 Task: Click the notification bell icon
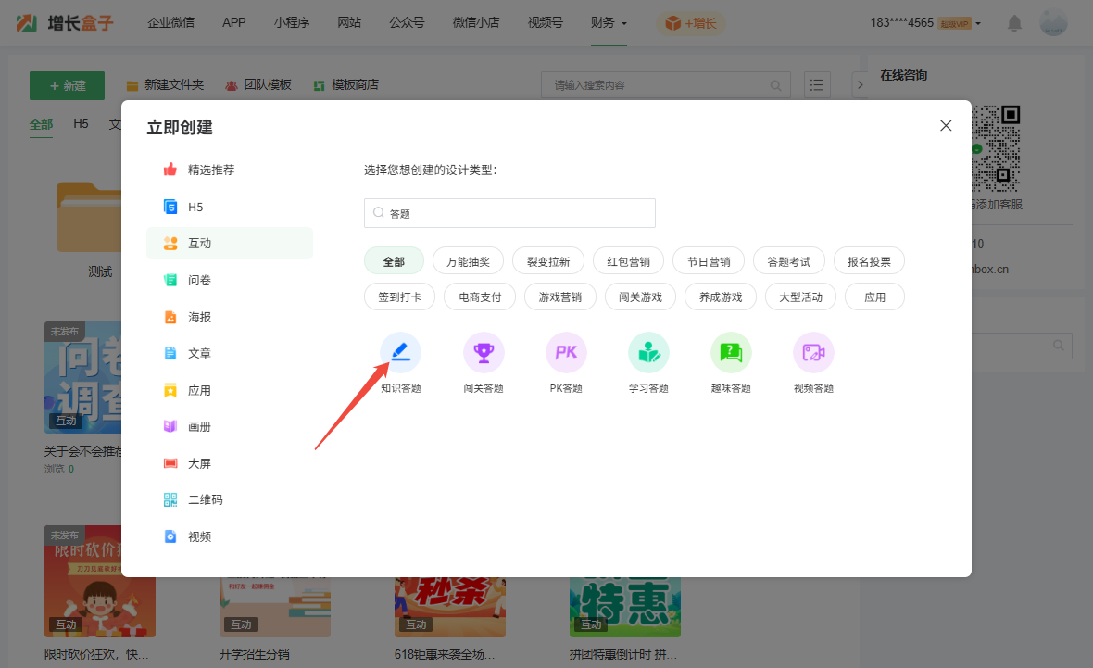[x=1015, y=23]
